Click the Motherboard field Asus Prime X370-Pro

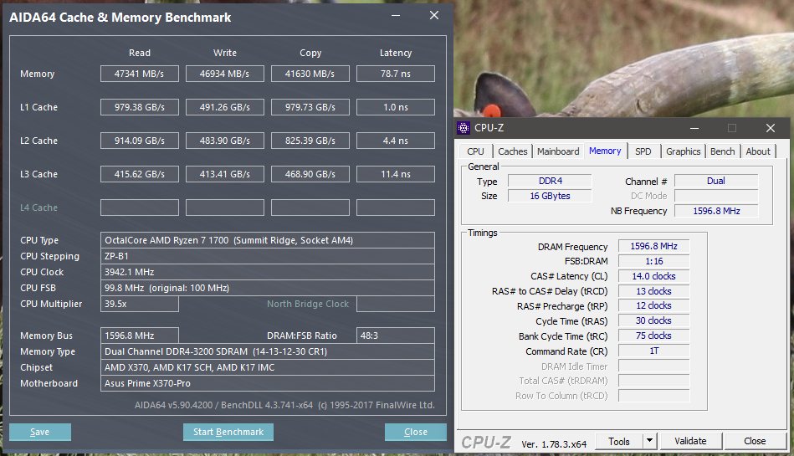pyautogui.click(x=268, y=383)
